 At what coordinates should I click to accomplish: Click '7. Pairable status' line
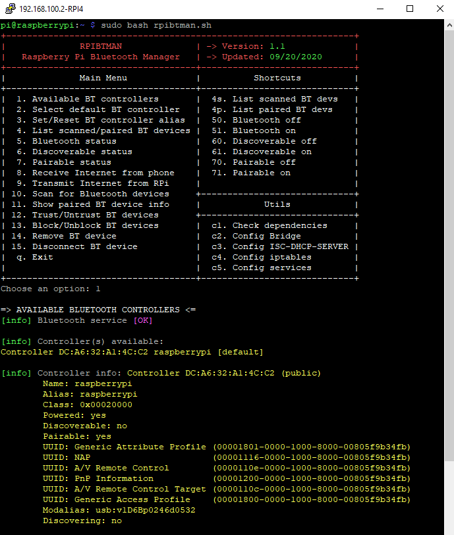pyautogui.click(x=64, y=163)
